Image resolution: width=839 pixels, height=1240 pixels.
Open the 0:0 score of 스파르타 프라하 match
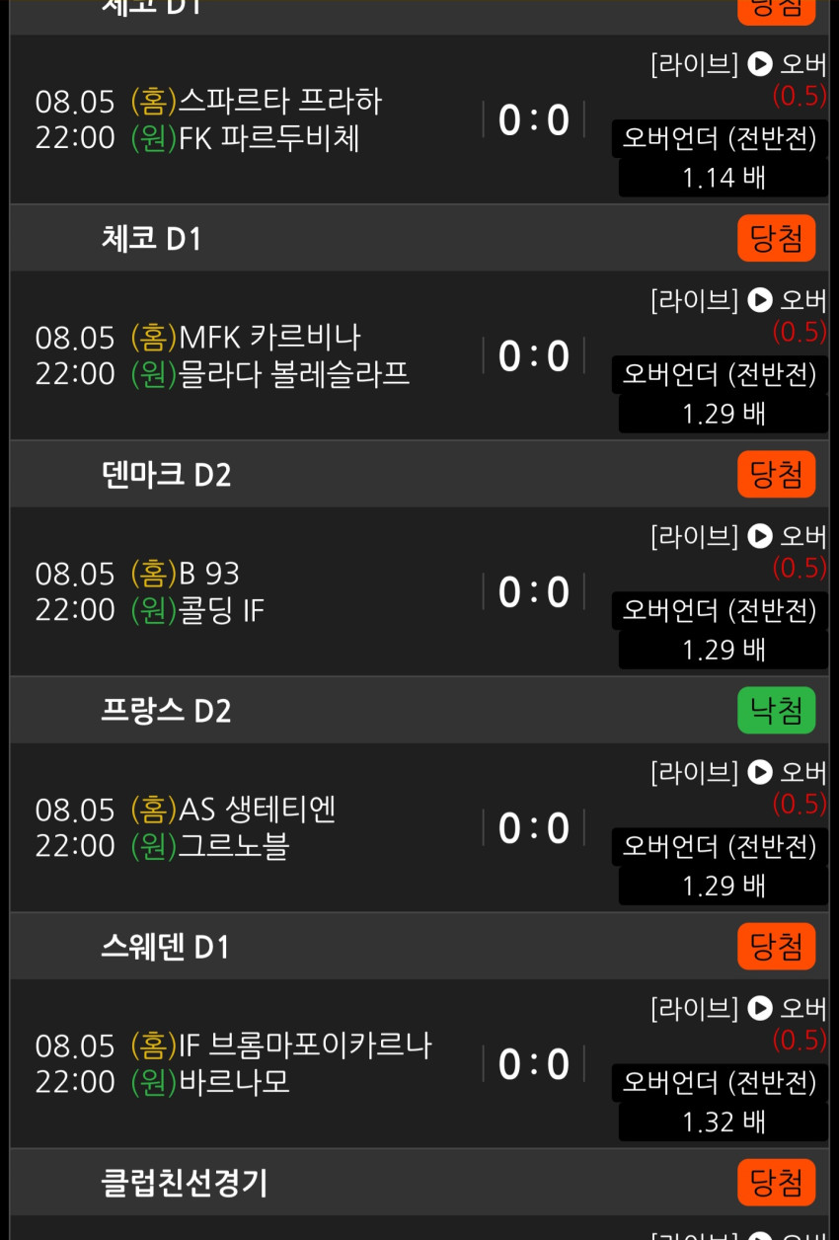pyautogui.click(x=534, y=120)
